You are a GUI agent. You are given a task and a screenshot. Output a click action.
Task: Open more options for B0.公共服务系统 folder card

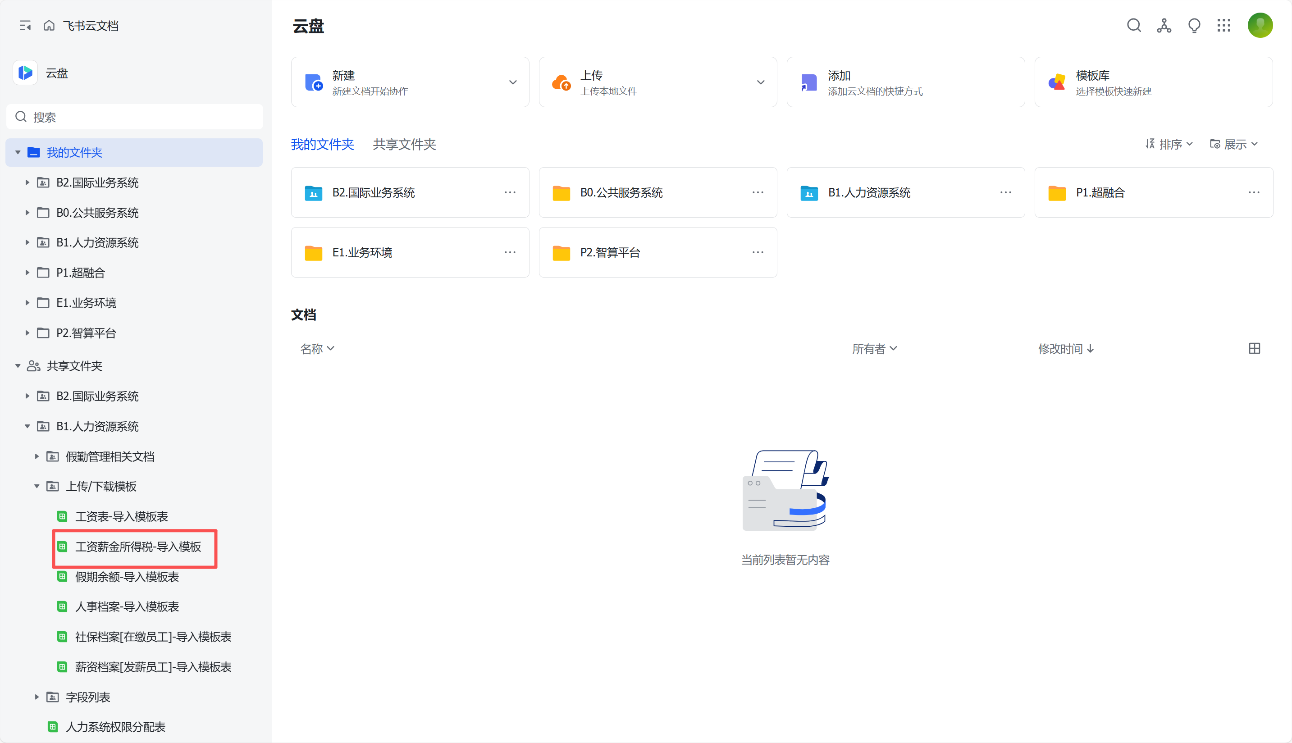point(758,192)
